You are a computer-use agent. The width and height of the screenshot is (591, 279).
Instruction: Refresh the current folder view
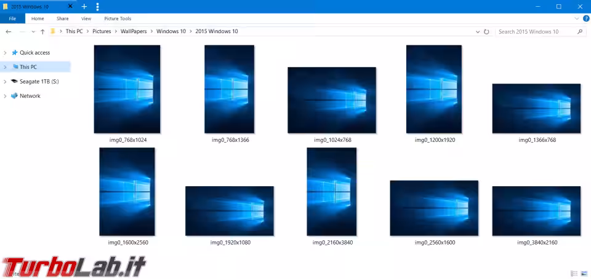click(486, 32)
